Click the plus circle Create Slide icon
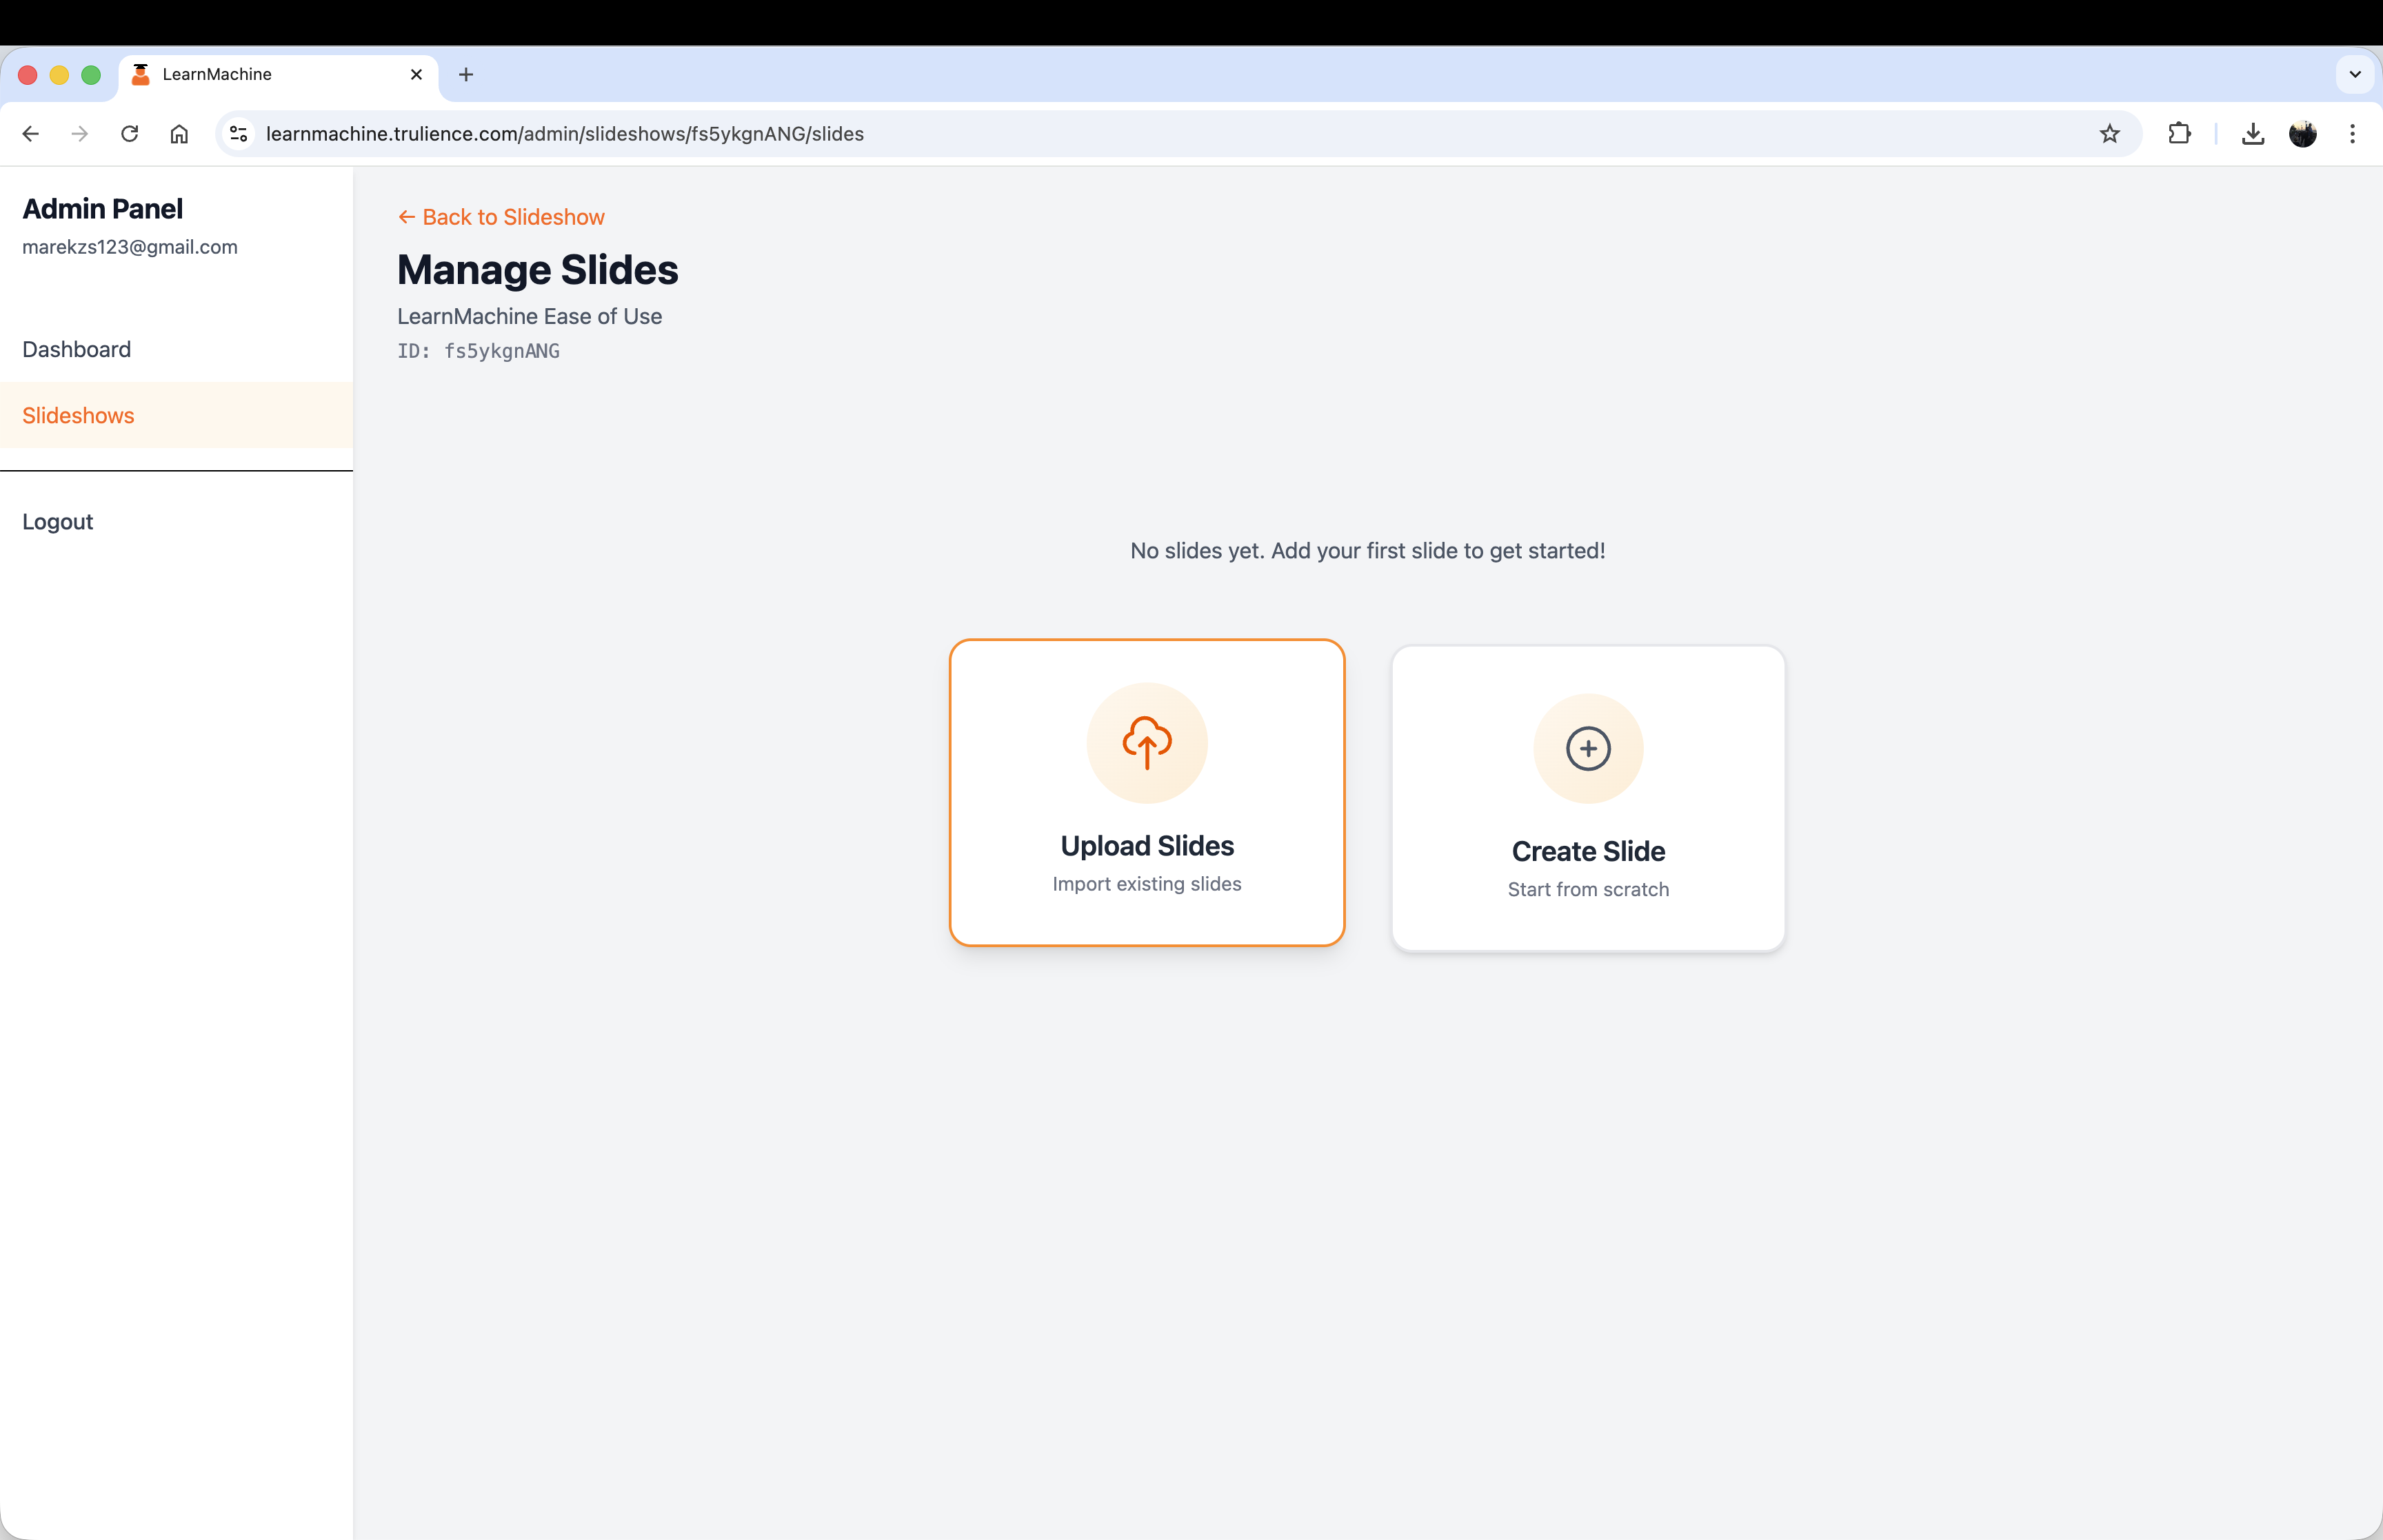 click(1588, 749)
